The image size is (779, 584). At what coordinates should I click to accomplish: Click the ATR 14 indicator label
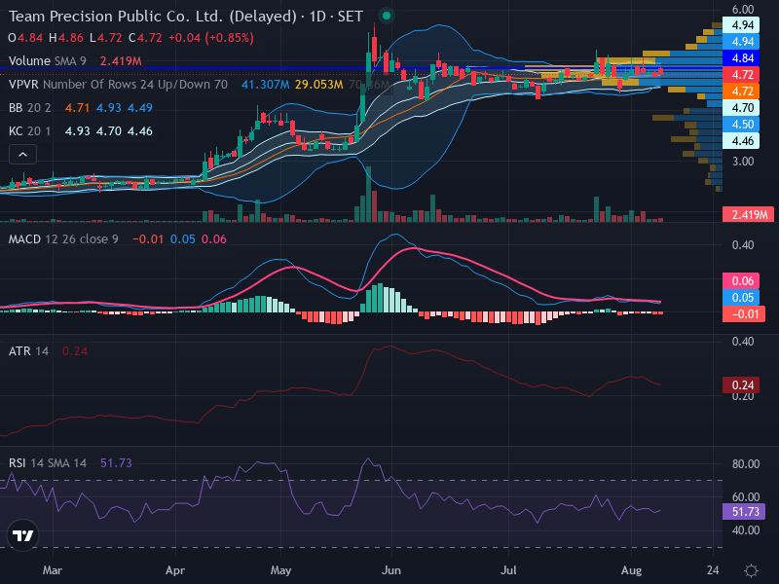28,351
